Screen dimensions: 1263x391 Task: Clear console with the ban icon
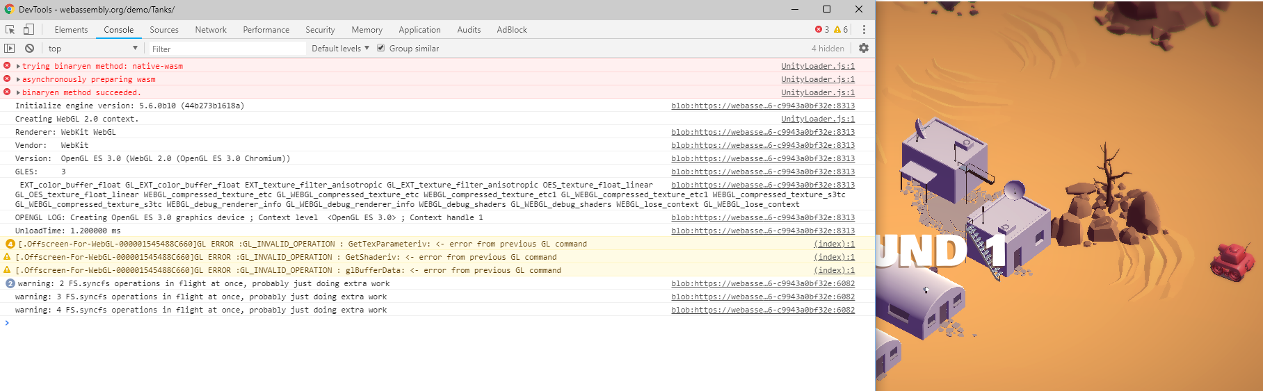click(x=29, y=49)
